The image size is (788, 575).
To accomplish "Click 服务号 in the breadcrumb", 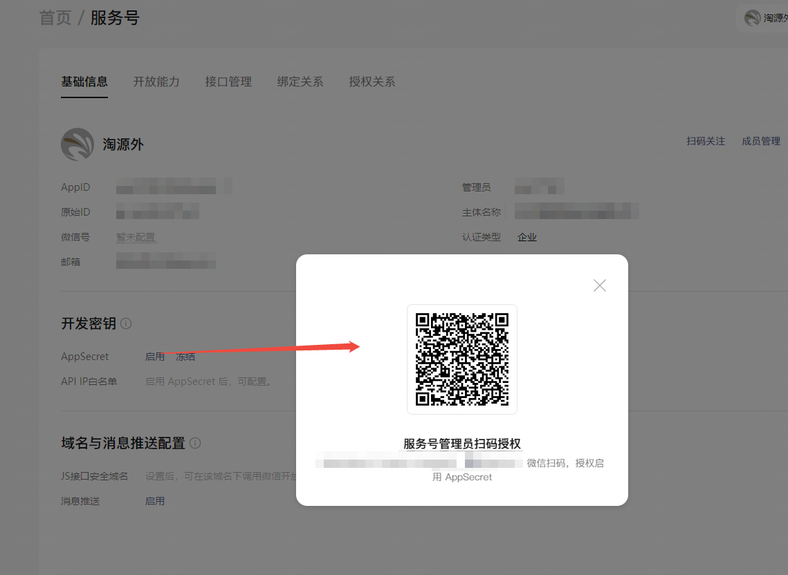I will (x=115, y=18).
